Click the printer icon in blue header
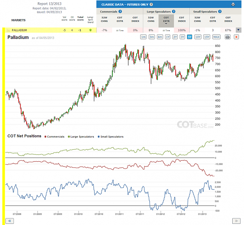Viewport: 244px width, 225px height. (233, 4)
